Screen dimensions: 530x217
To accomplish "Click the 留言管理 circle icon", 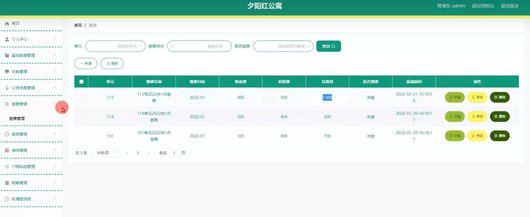I will click(7, 134).
